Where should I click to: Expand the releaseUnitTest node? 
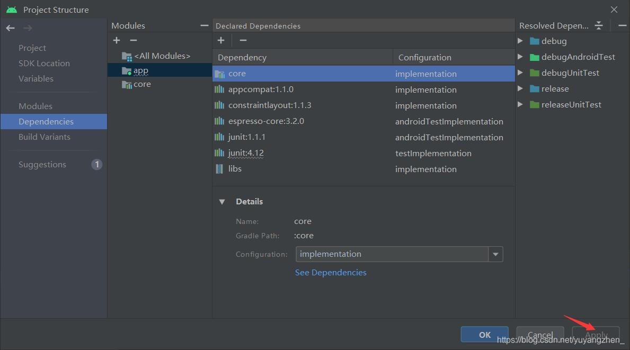[520, 104]
